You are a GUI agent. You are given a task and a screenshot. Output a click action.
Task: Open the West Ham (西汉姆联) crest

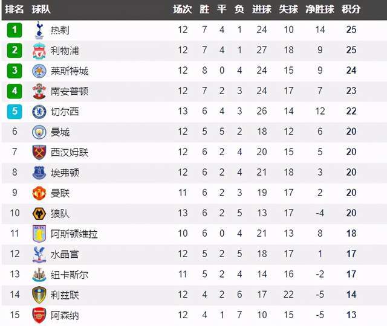39,152
